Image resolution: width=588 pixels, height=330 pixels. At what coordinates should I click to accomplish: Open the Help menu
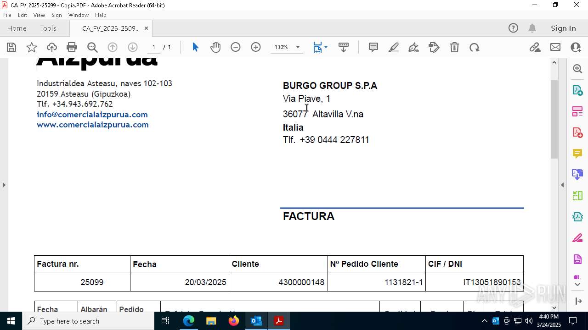point(101,15)
